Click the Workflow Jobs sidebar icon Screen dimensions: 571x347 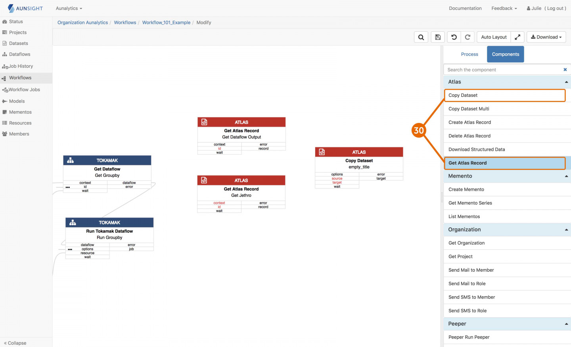coord(5,90)
